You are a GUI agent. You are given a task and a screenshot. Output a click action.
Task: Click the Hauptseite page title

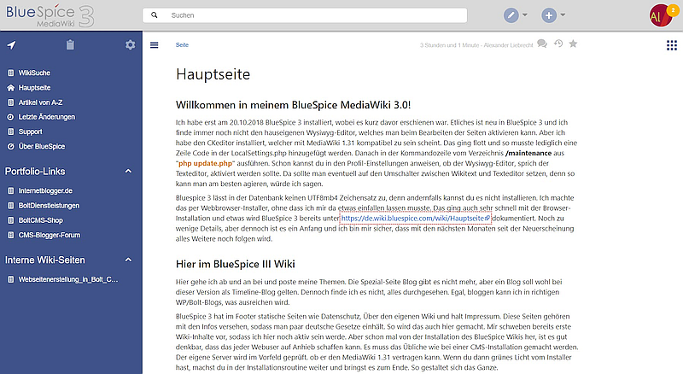213,74
